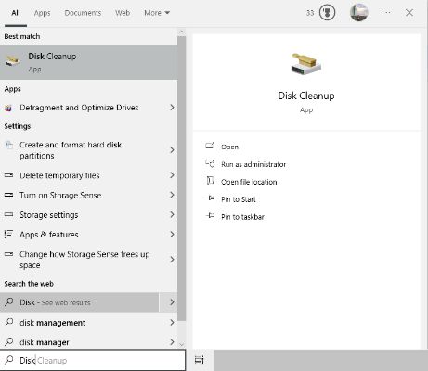Click the Storage settings drive icon
This screenshot has width=428, height=371.
pos(9,214)
